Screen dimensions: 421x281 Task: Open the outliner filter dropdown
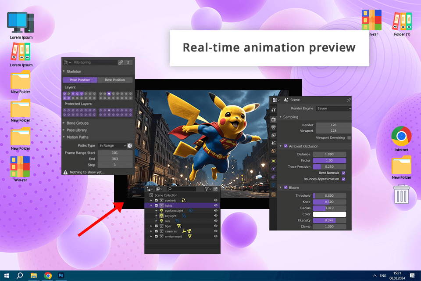[208, 189]
